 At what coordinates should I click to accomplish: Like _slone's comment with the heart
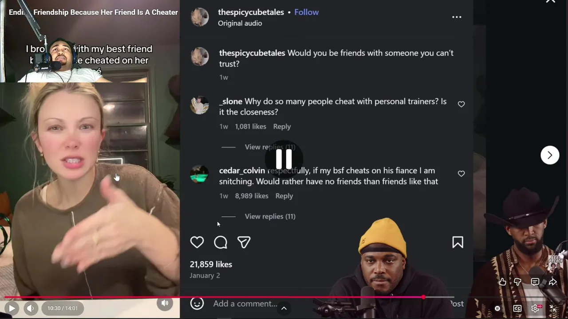point(461,104)
